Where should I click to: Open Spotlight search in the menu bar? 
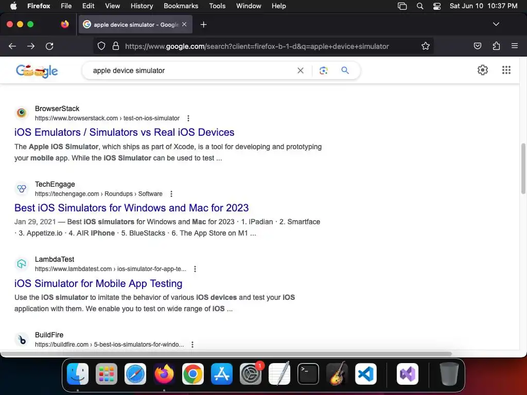click(420, 6)
